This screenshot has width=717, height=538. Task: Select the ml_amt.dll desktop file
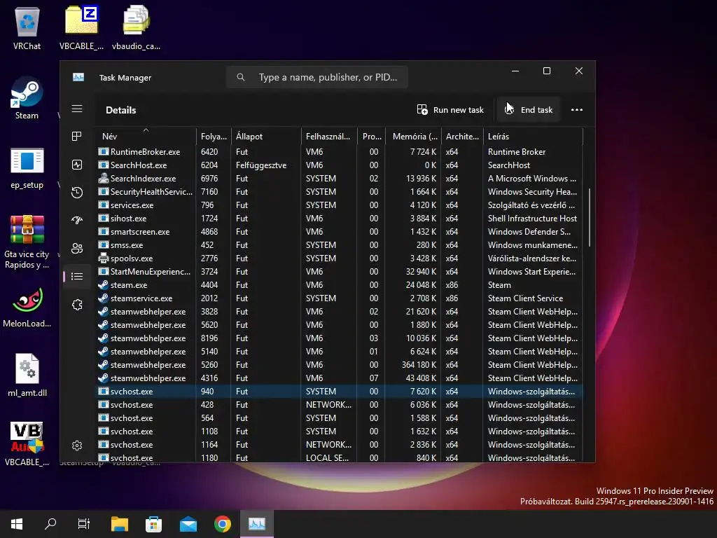point(27,375)
